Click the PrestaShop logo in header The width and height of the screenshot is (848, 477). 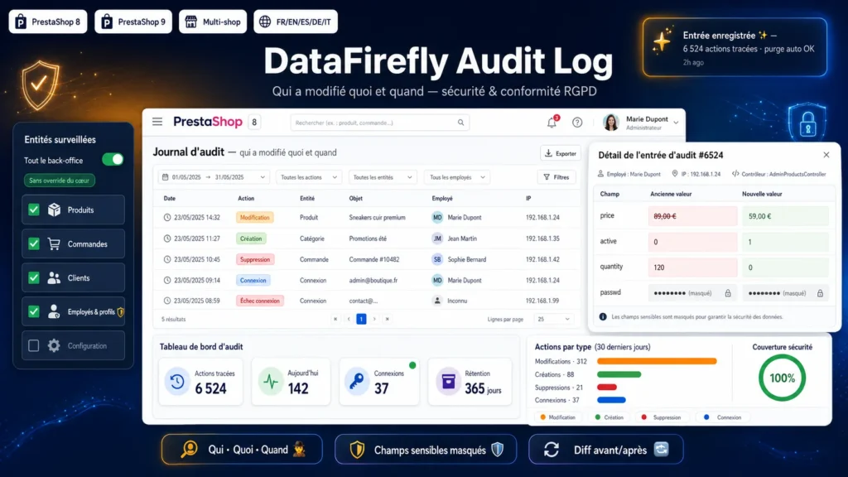tap(208, 122)
